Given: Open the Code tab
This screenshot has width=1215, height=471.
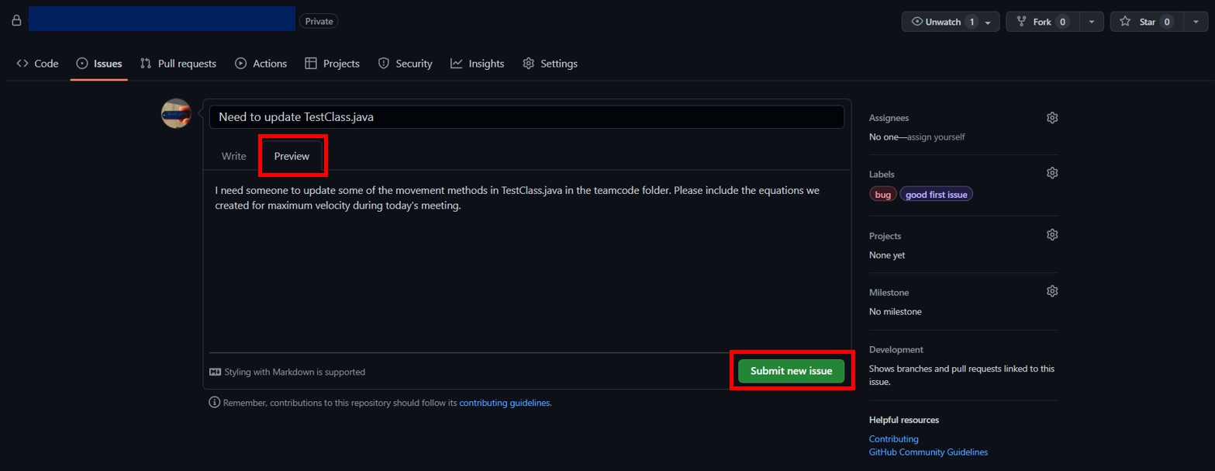Looking at the screenshot, I should pos(37,64).
